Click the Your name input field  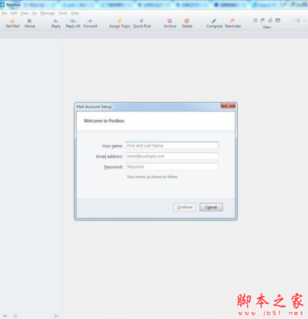coord(172,145)
